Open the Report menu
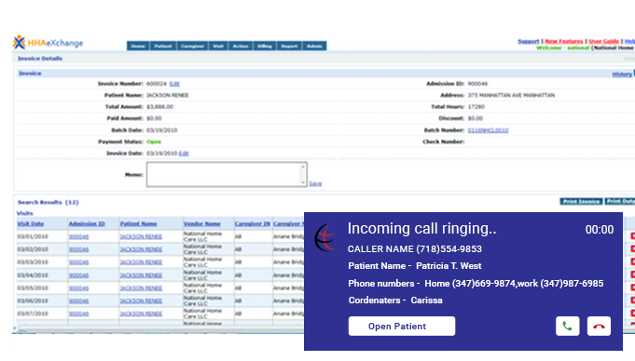This screenshot has width=635, height=361. pyautogui.click(x=289, y=47)
